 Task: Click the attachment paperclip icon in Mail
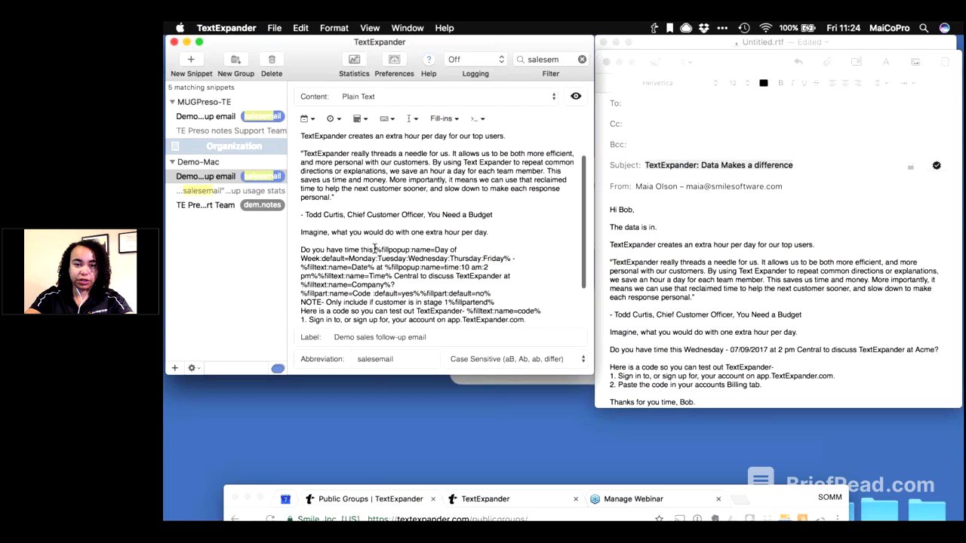pos(827,62)
